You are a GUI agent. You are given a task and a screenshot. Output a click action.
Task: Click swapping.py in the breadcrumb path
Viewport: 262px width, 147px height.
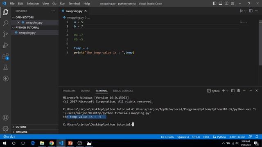coord(75,18)
